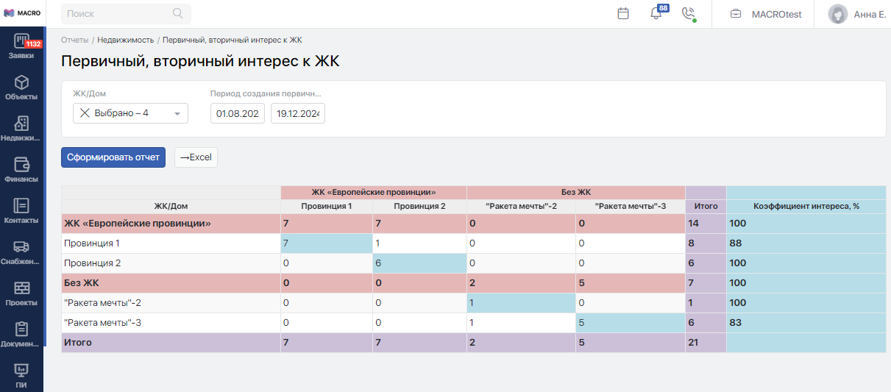Viewport: 891px width, 392px height.
Task: Open the Проекты sidebar section
Action: pos(21,293)
